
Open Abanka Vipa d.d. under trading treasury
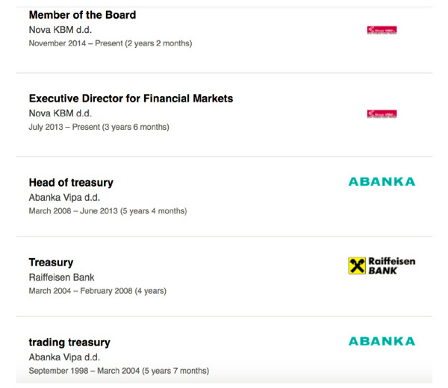[64, 357]
